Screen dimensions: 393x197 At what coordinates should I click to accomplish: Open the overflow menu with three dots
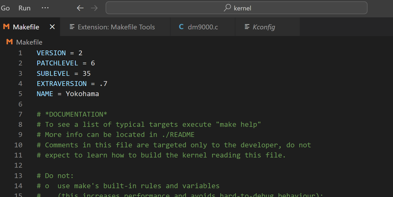pos(45,8)
